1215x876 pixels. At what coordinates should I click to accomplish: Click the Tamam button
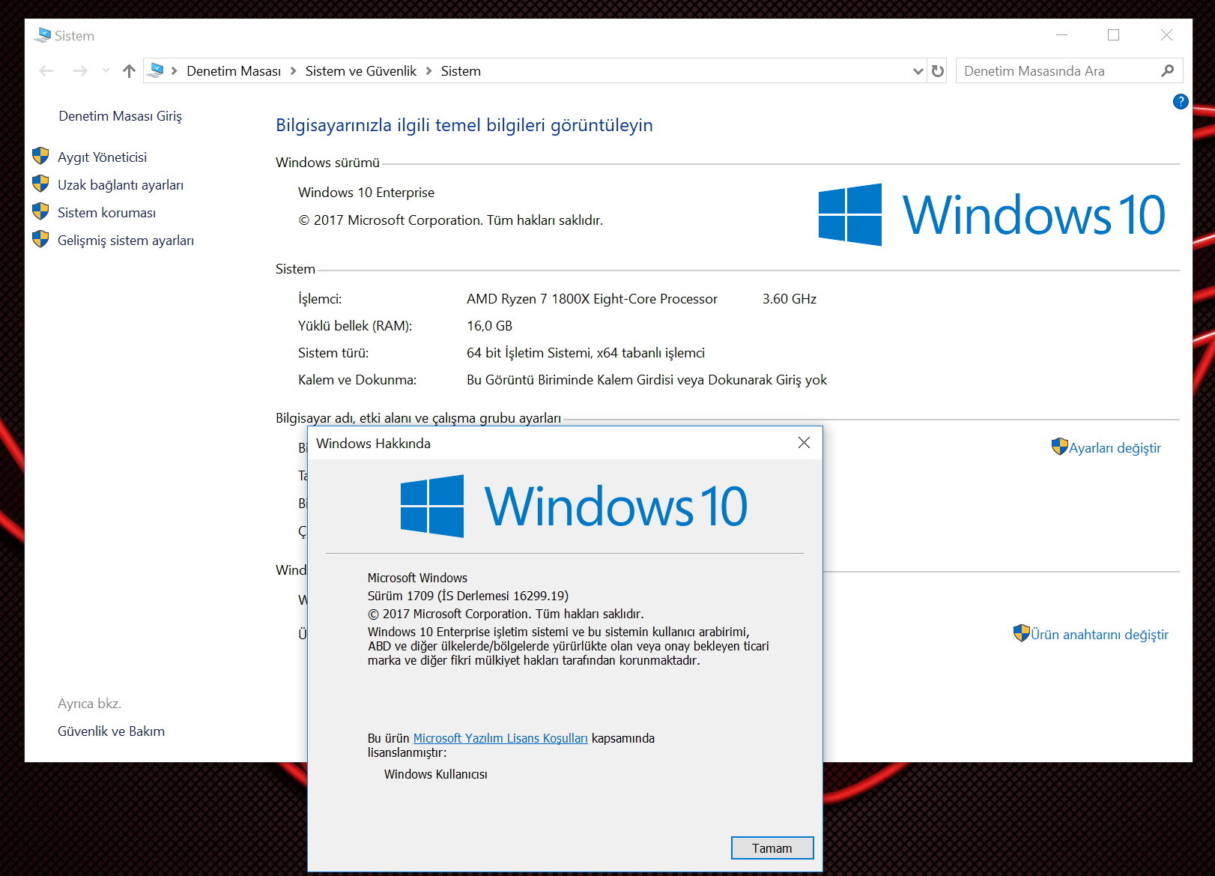click(772, 848)
